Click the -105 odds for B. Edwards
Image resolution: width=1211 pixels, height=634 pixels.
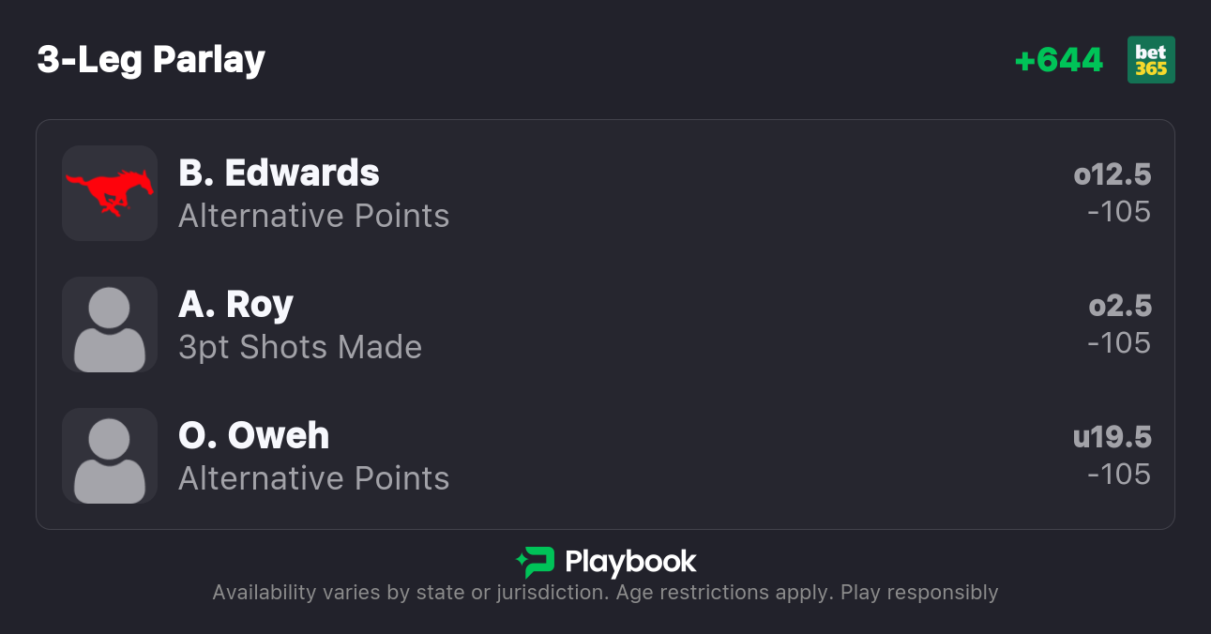(x=1119, y=212)
